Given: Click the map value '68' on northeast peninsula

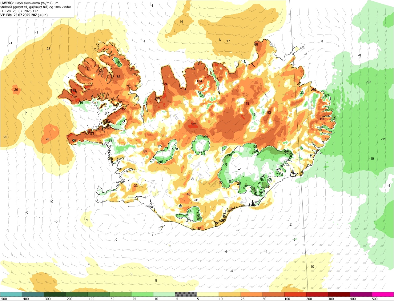Looking at the screenshot, I should [x=256, y=44].
